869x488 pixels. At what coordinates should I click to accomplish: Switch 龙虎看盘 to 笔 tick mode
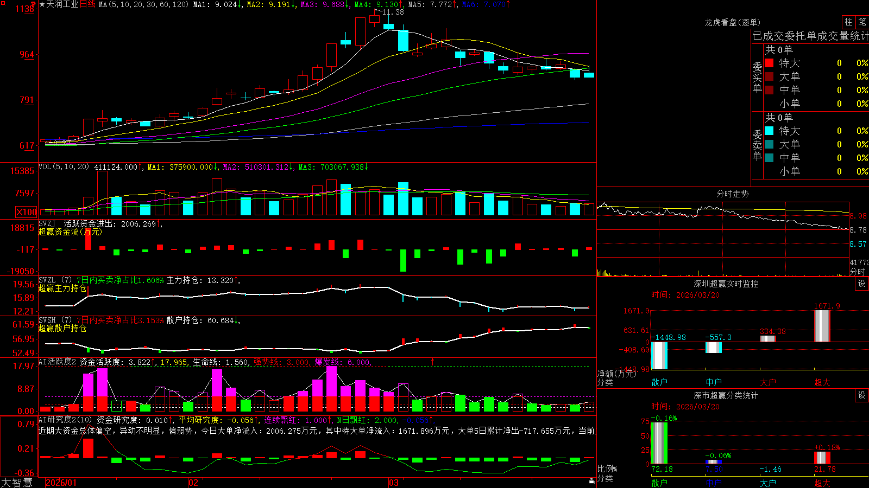coord(862,22)
